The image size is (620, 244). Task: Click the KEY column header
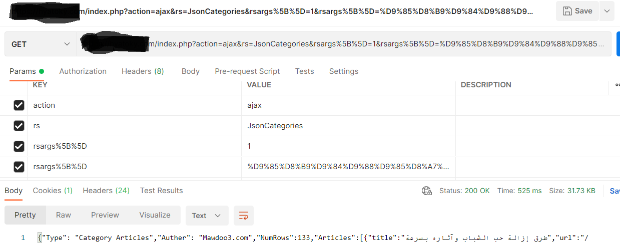coord(40,85)
